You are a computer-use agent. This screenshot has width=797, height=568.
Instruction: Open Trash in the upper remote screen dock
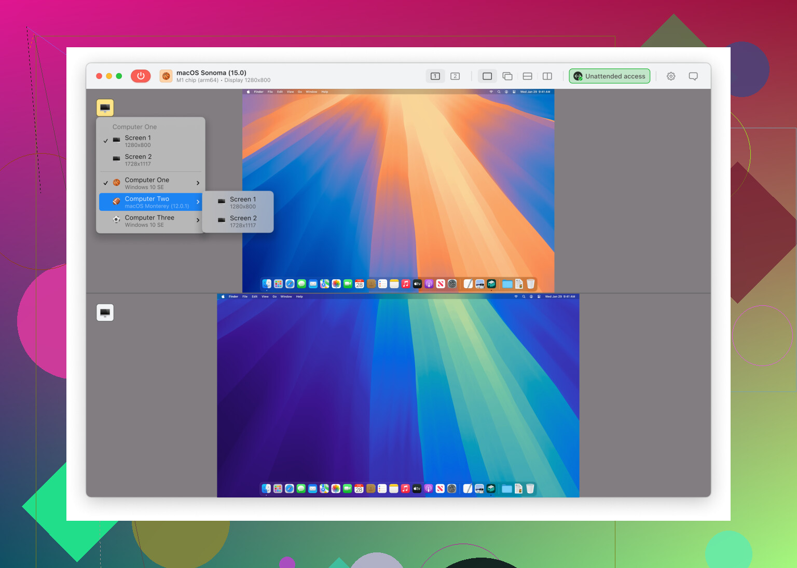coord(530,283)
